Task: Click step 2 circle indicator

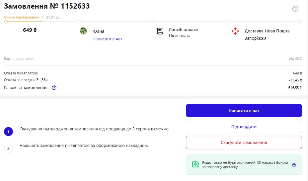Action: (x=8, y=148)
